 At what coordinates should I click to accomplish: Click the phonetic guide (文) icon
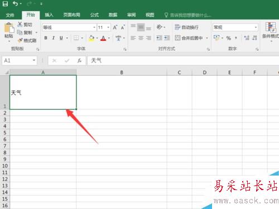[x=118, y=38]
